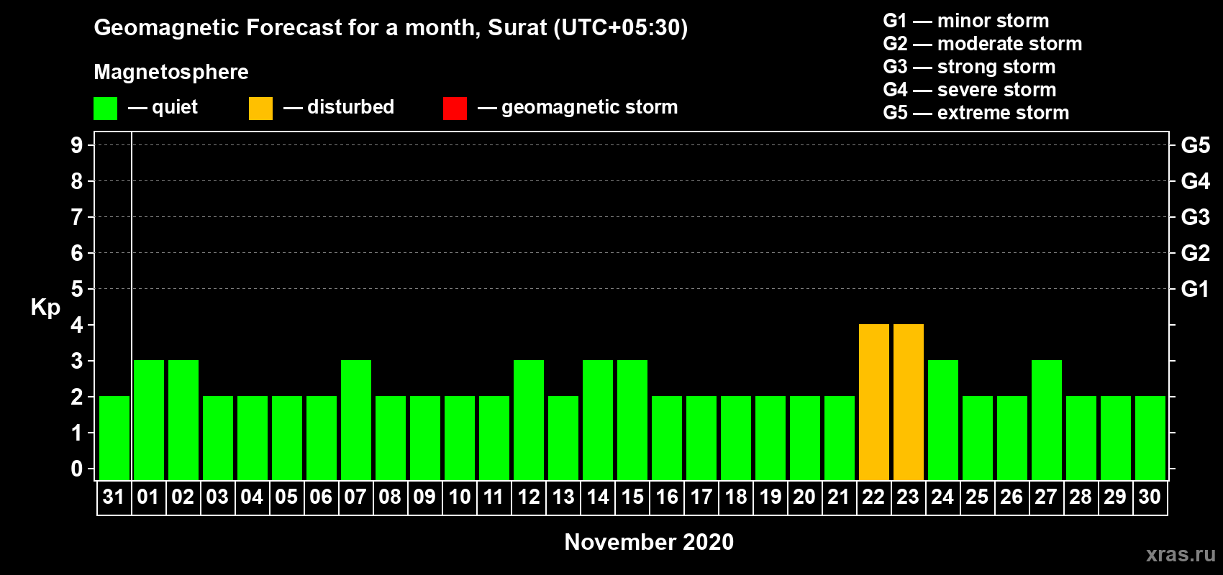This screenshot has width=1223, height=575.
Task: Click date label 10 on the axis
Action: 459,497
